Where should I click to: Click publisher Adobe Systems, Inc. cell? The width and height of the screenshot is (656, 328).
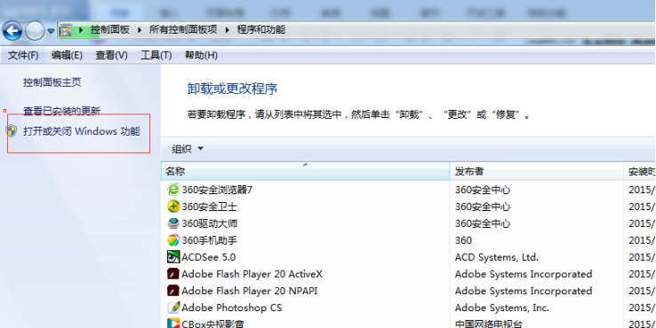[501, 308]
